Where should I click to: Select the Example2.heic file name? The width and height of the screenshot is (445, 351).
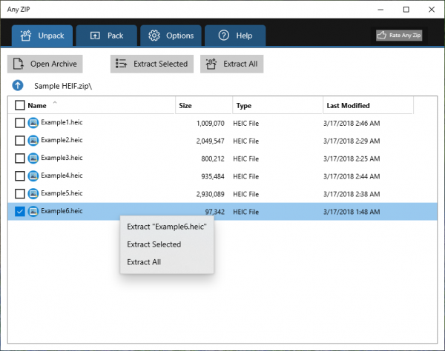62,140
